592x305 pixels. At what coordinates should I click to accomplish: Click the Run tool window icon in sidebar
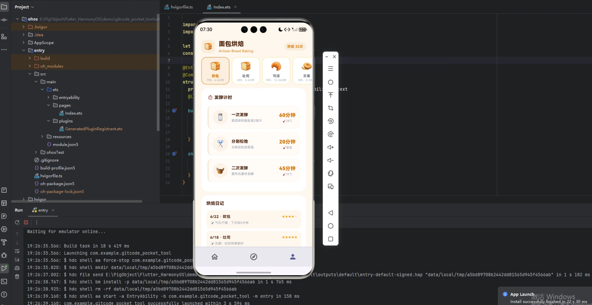[4, 268]
